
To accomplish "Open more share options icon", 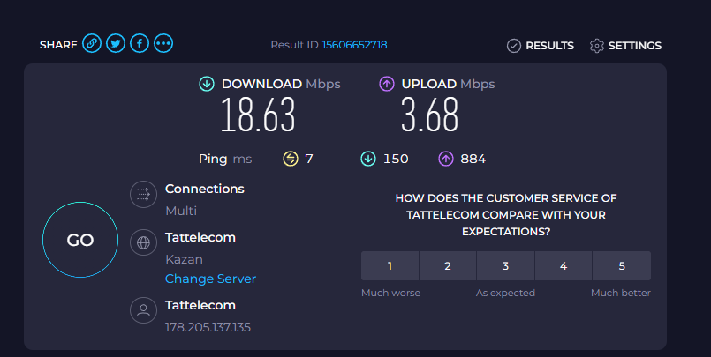I will pos(163,44).
